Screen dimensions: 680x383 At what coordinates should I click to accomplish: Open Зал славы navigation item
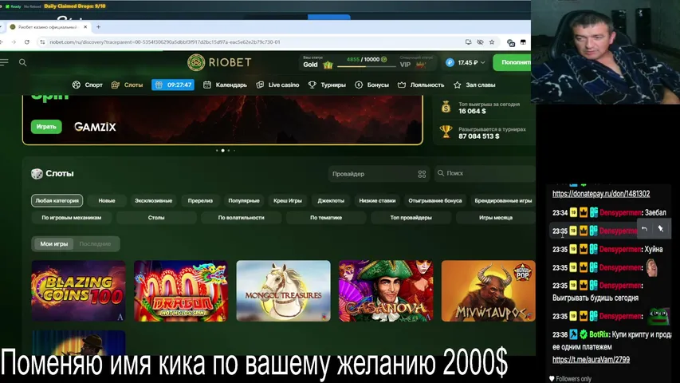click(474, 85)
